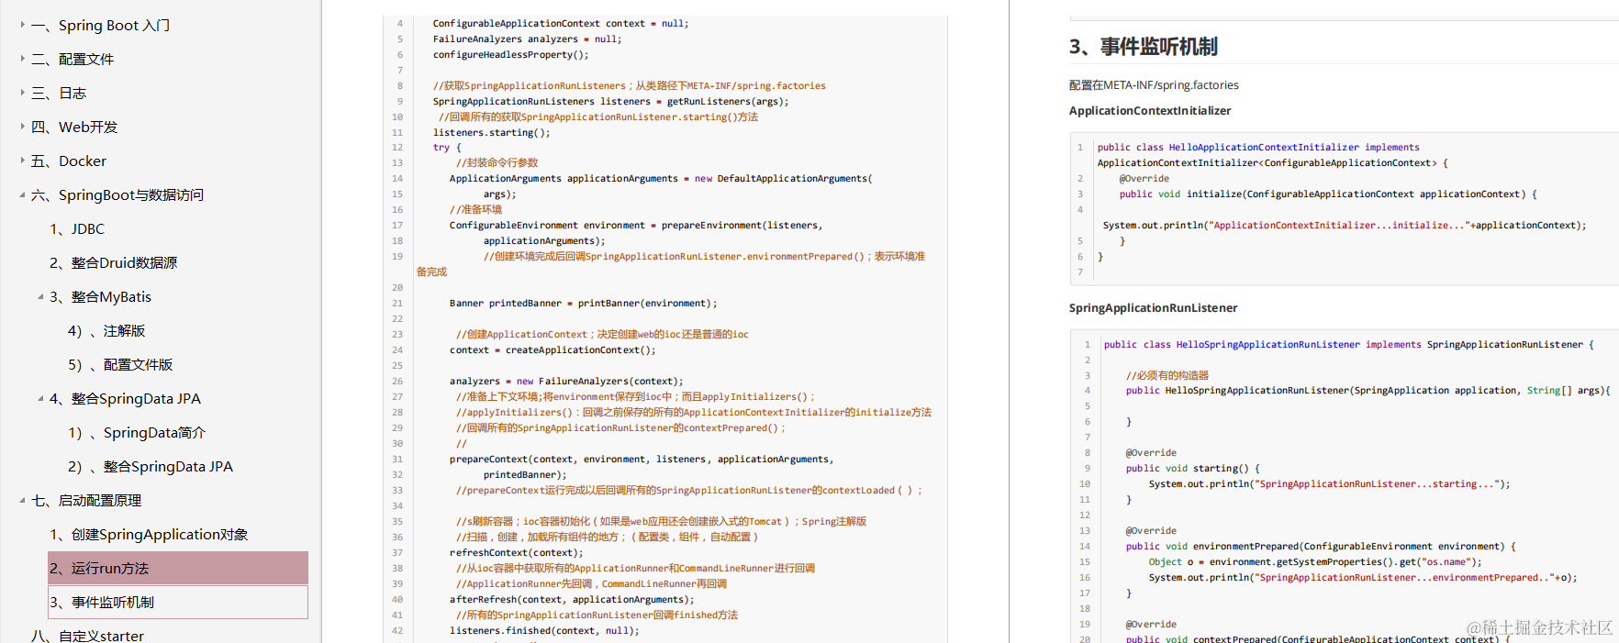
Task: Click the Banner printedBanner = printBanner(environment) line
Action: pos(584,304)
